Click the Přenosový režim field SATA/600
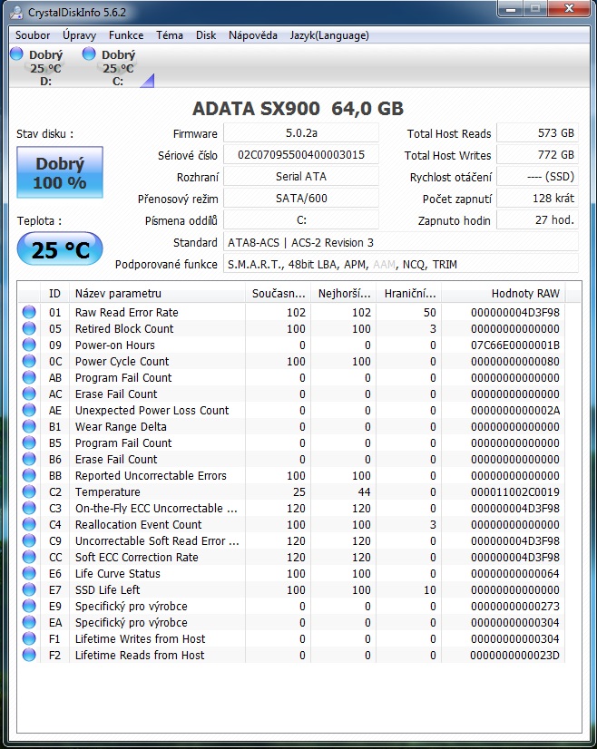 coord(301,199)
